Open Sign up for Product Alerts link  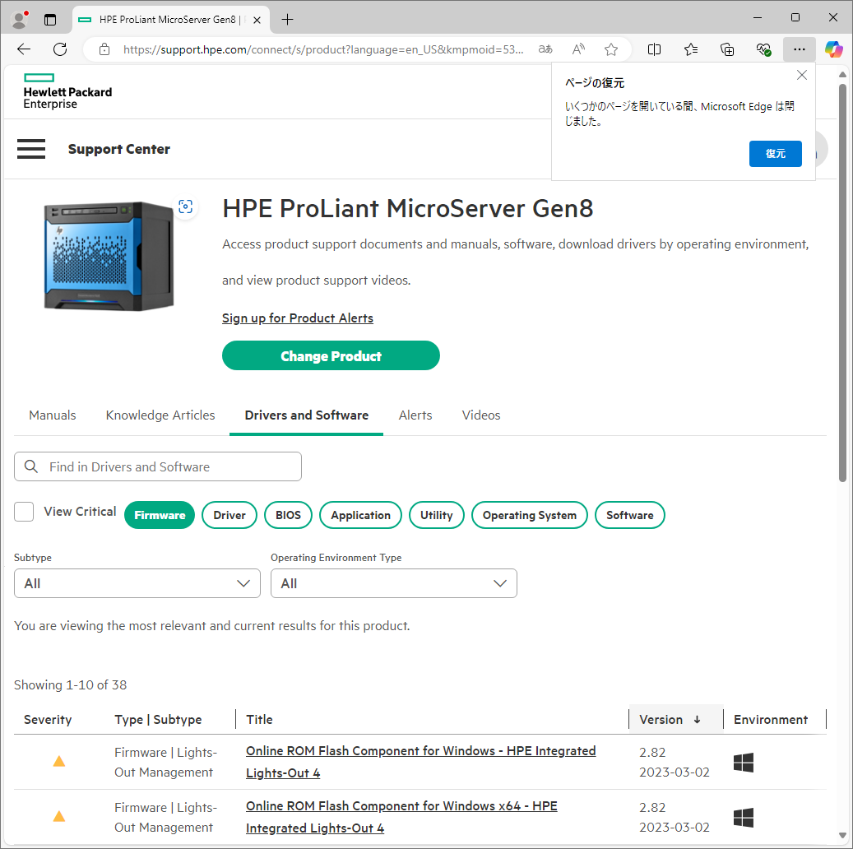[298, 318]
